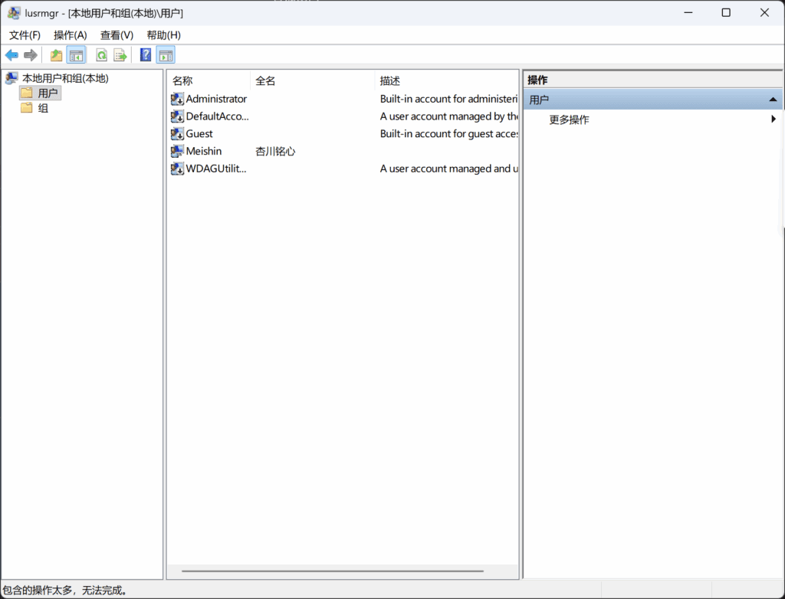Sort list by the 名称 column header
This screenshot has width=785, height=599.
(182, 81)
